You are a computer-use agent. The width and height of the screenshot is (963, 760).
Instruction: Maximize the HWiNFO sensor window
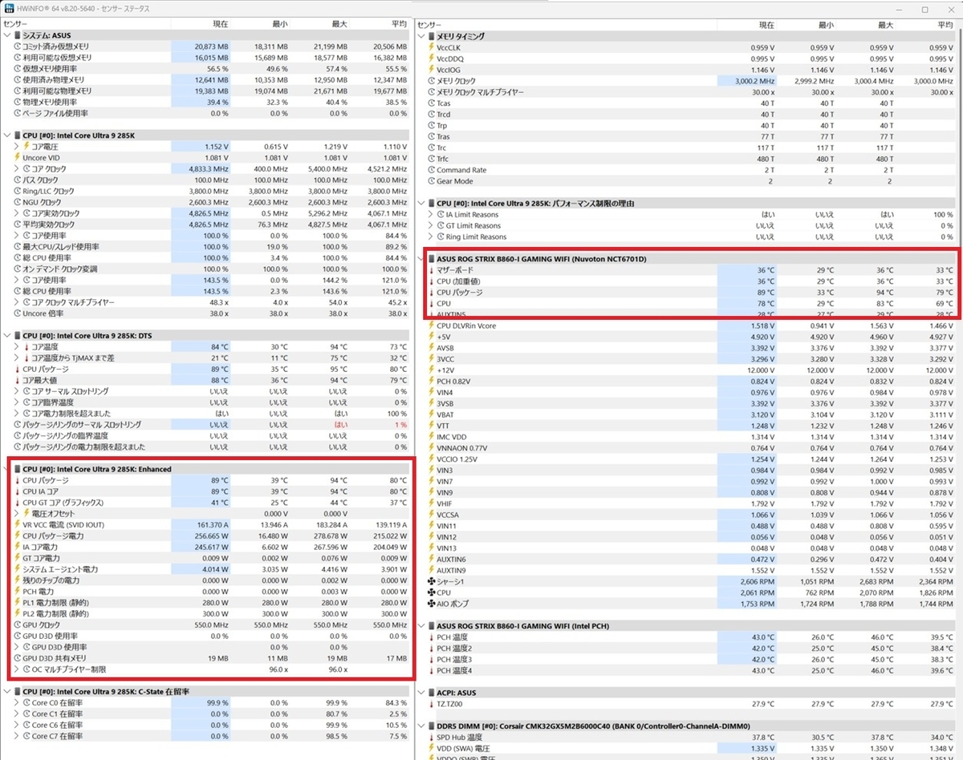(x=924, y=9)
